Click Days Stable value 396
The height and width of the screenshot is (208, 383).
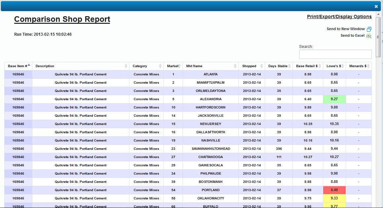click(279, 149)
